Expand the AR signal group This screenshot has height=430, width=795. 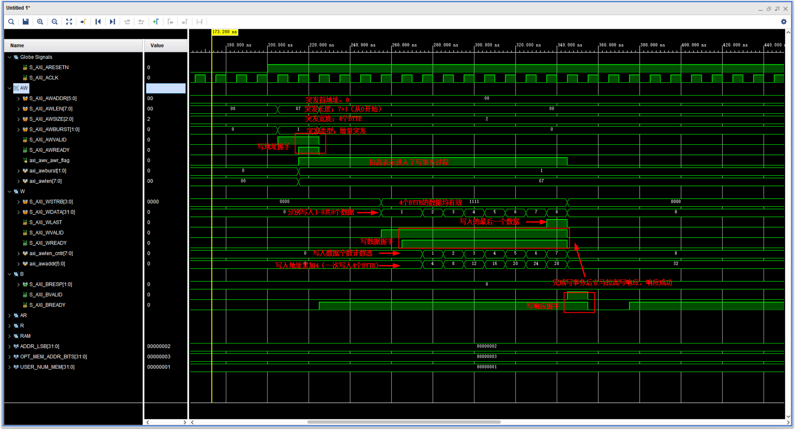(x=9, y=315)
